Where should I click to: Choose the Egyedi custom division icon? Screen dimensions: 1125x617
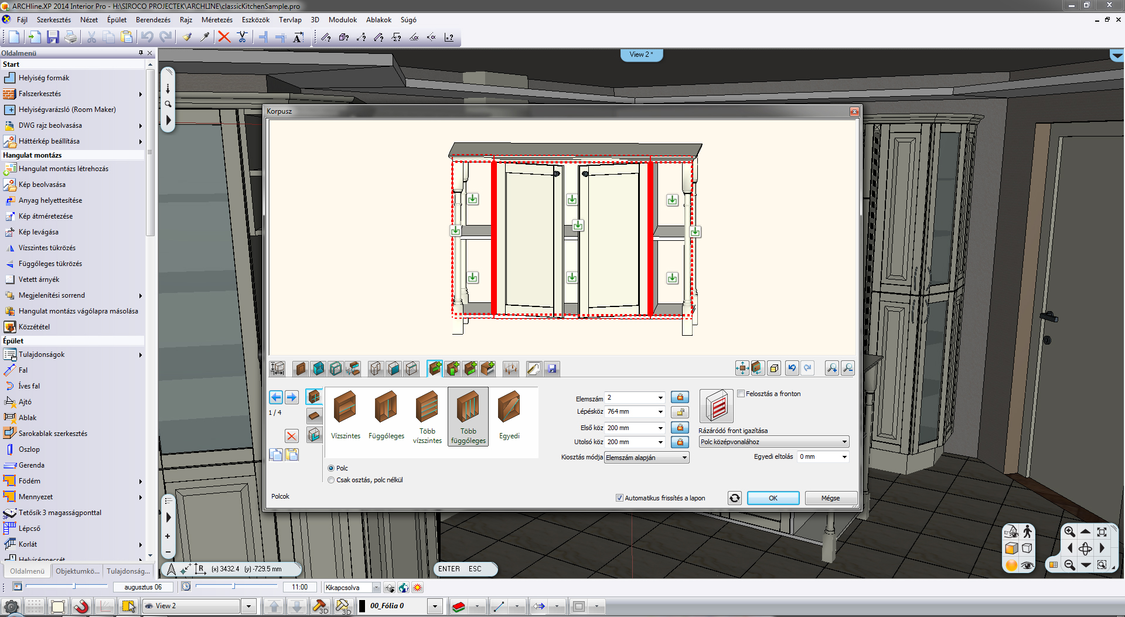(x=509, y=415)
